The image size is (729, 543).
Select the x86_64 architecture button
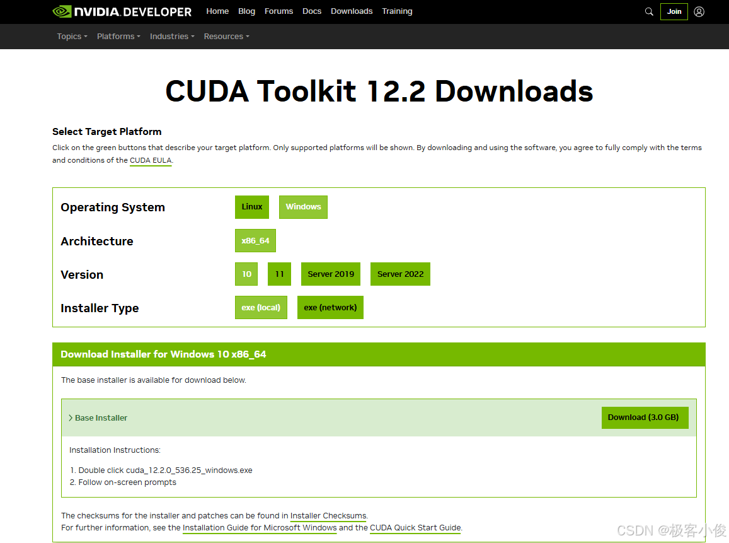point(255,240)
